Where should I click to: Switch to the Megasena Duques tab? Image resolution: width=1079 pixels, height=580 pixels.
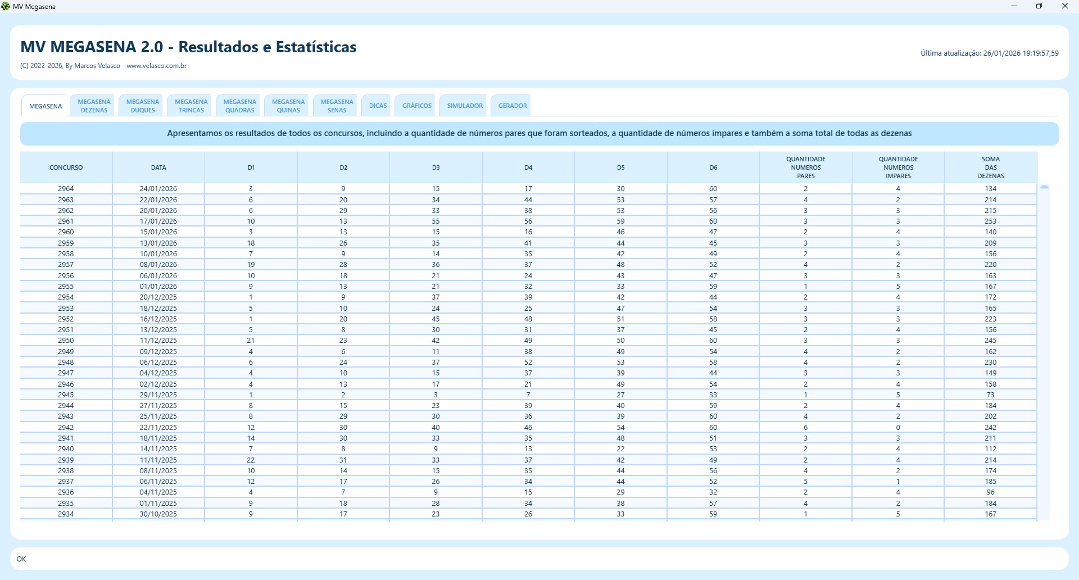coord(143,106)
